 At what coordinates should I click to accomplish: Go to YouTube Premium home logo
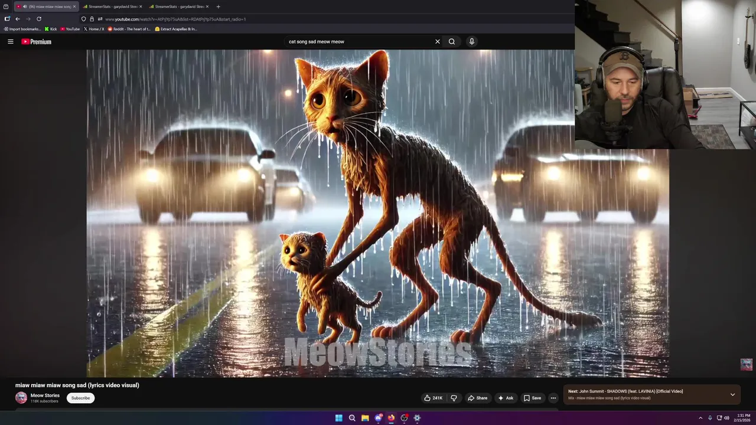pos(36,41)
